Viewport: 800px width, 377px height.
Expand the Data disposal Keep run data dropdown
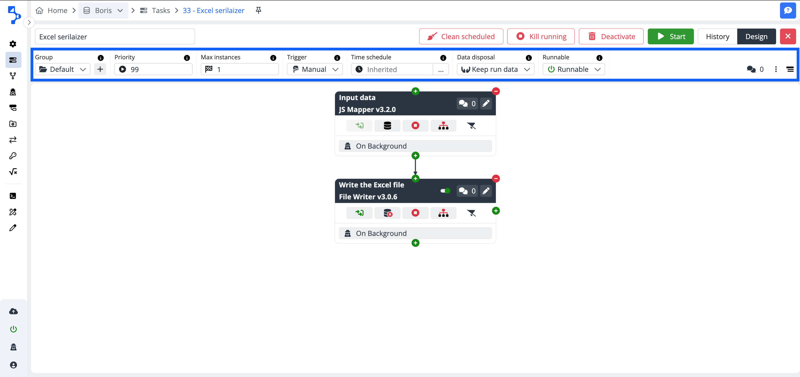[495, 69]
